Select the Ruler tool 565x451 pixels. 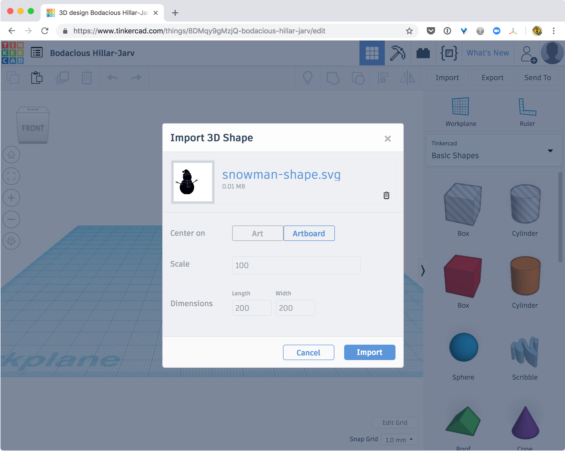coord(527,111)
